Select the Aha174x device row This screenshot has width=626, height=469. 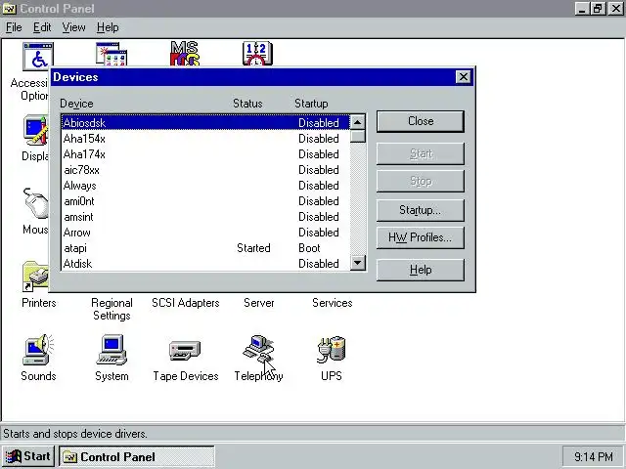click(205, 154)
